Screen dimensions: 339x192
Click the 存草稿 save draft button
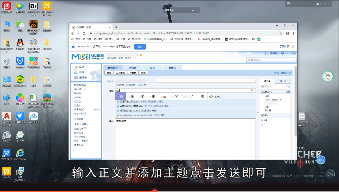pos(133,73)
